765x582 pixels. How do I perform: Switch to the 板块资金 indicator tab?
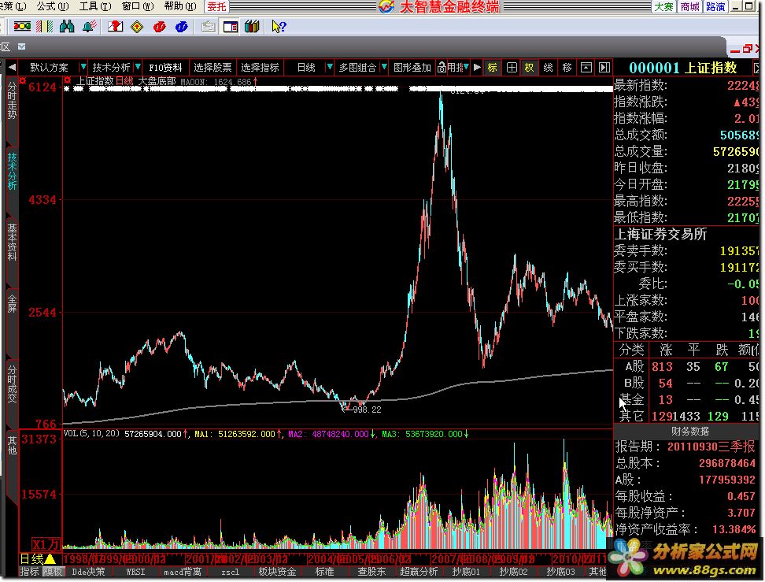point(277,571)
